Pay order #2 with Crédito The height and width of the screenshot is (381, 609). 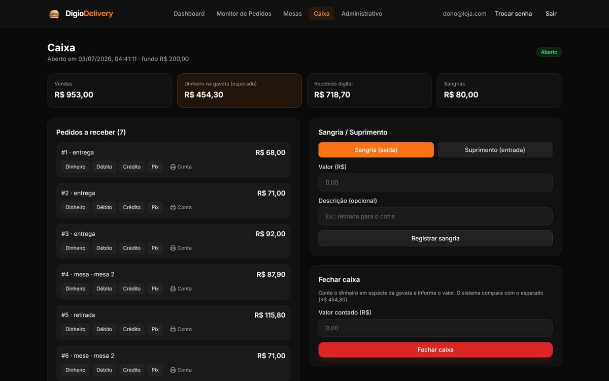click(x=132, y=207)
